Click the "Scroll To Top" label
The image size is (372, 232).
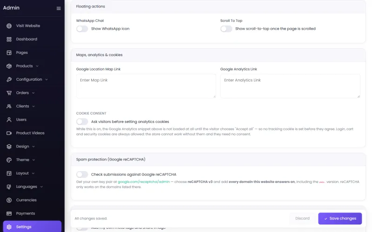click(231, 21)
